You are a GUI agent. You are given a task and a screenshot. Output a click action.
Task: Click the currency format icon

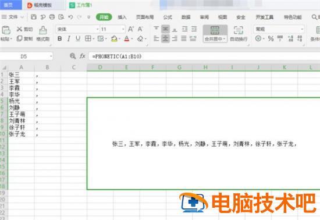(x=258, y=38)
